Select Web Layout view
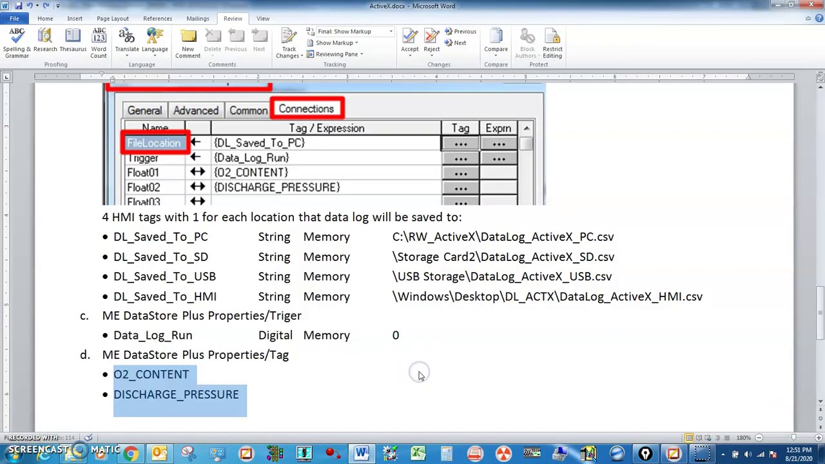The image size is (825, 464). click(x=708, y=438)
